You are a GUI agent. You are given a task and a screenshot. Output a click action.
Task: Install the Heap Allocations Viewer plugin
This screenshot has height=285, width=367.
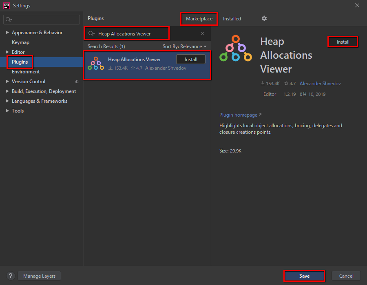(190, 59)
